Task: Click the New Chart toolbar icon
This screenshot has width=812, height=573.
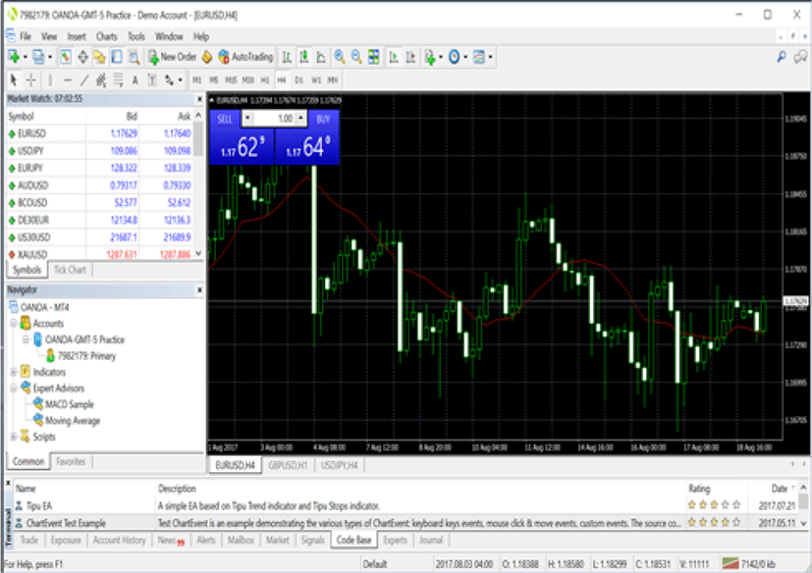Action: tap(14, 57)
